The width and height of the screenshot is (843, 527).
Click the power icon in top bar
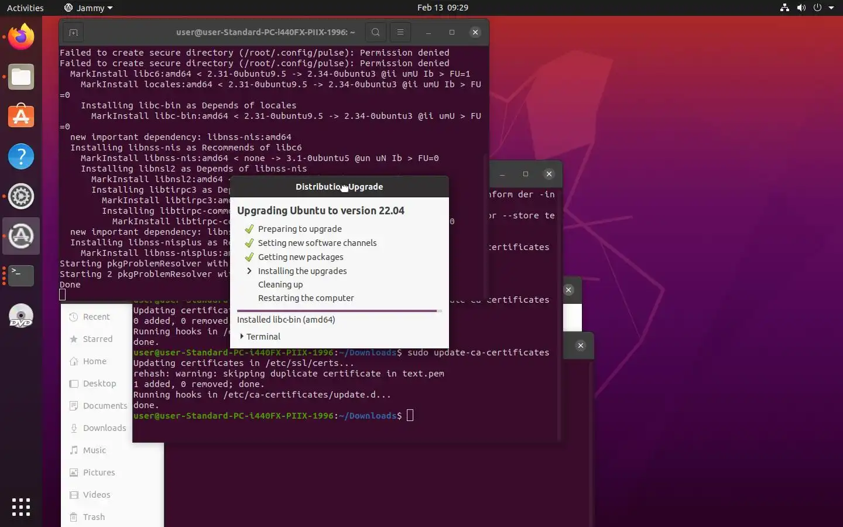tap(817, 8)
